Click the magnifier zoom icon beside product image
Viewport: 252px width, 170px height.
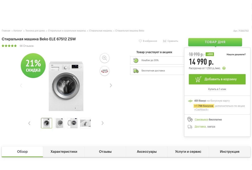(104, 58)
